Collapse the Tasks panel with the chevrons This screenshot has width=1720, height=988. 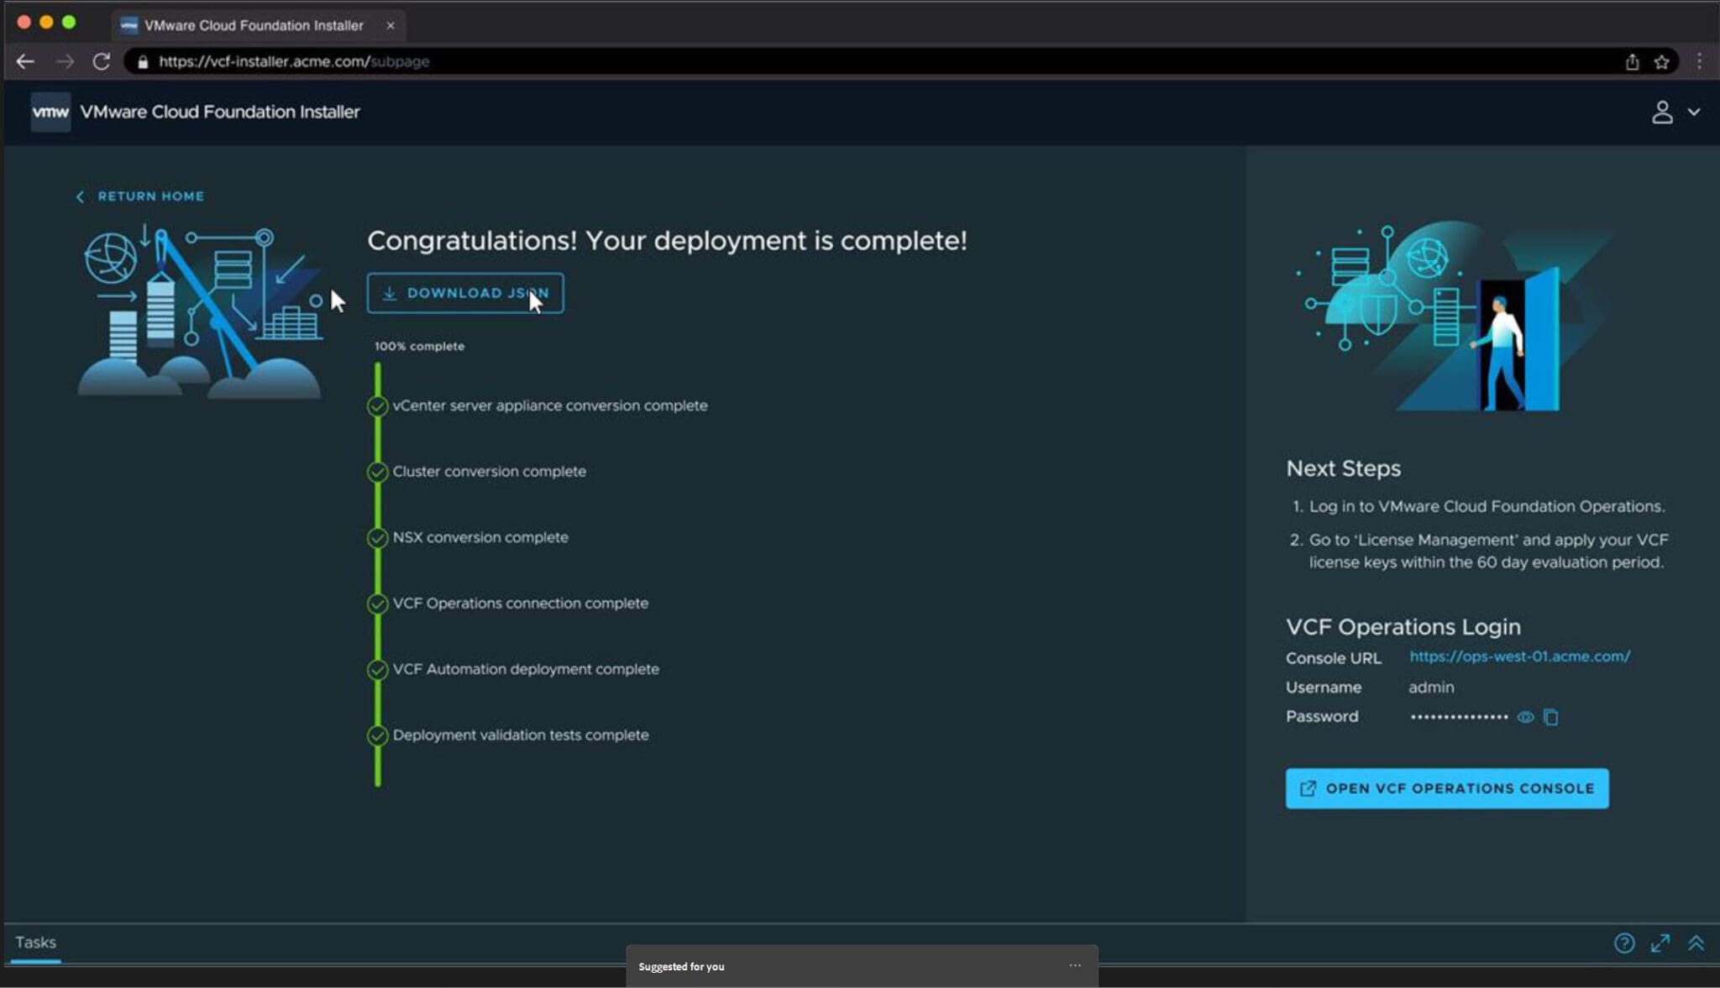1697,944
